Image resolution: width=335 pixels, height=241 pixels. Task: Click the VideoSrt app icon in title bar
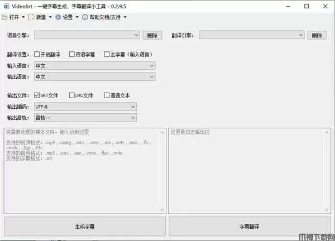coord(6,6)
